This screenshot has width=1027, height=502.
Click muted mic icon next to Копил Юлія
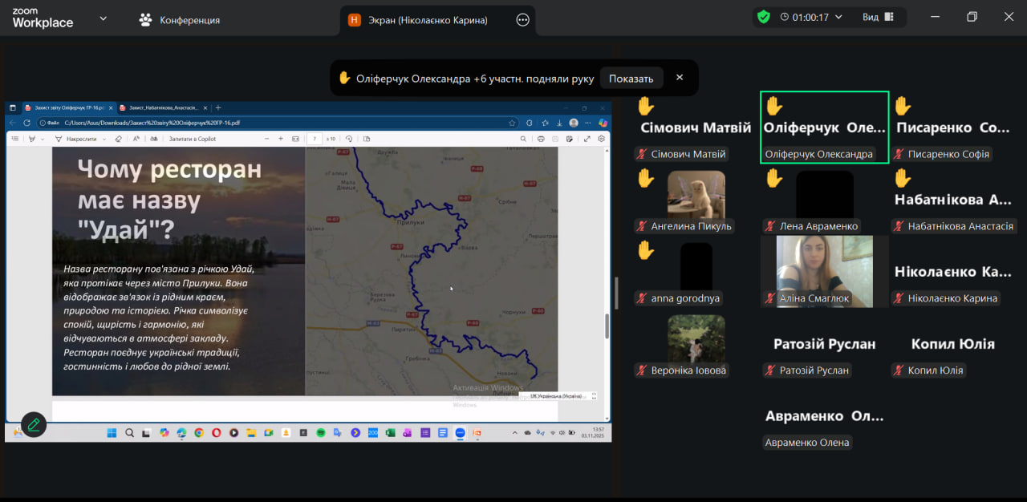pos(899,370)
